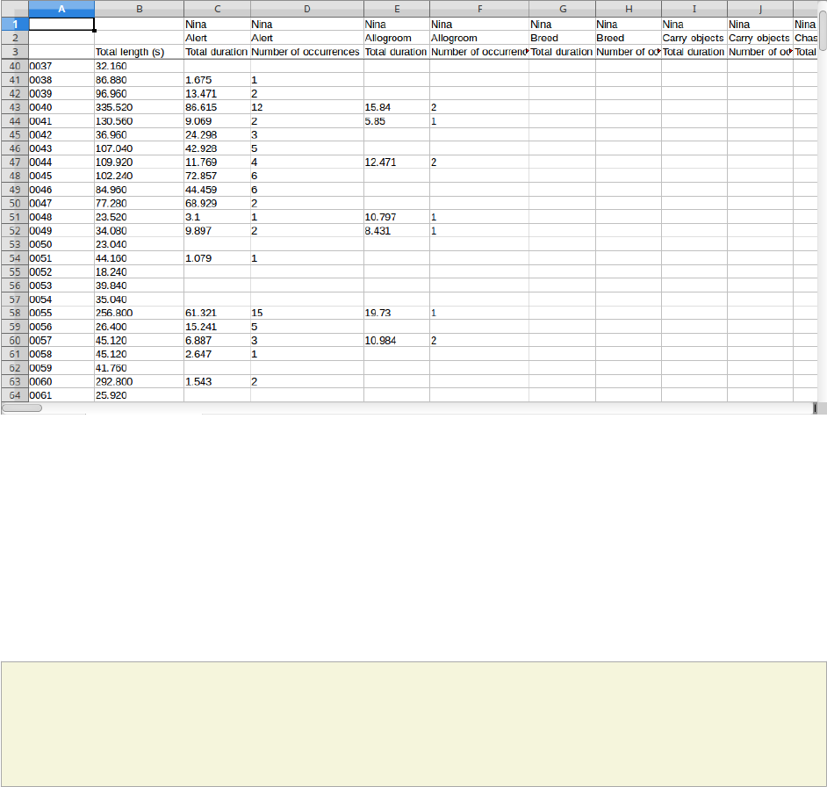Click cell with ID 0055
This screenshot has width=827, height=787.
pos(61,313)
